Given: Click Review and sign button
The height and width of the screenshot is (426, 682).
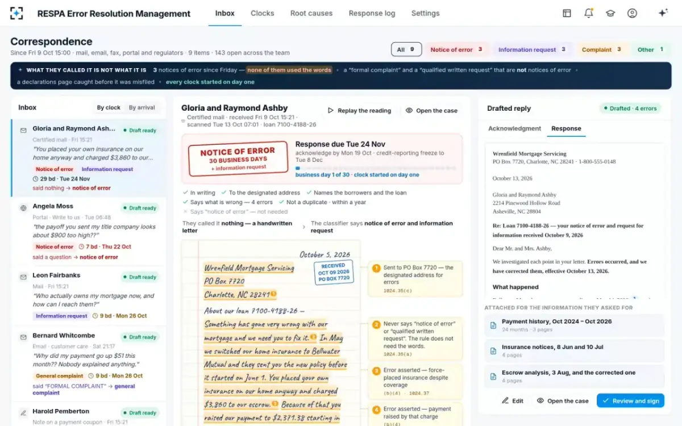Looking at the screenshot, I should [630, 400].
